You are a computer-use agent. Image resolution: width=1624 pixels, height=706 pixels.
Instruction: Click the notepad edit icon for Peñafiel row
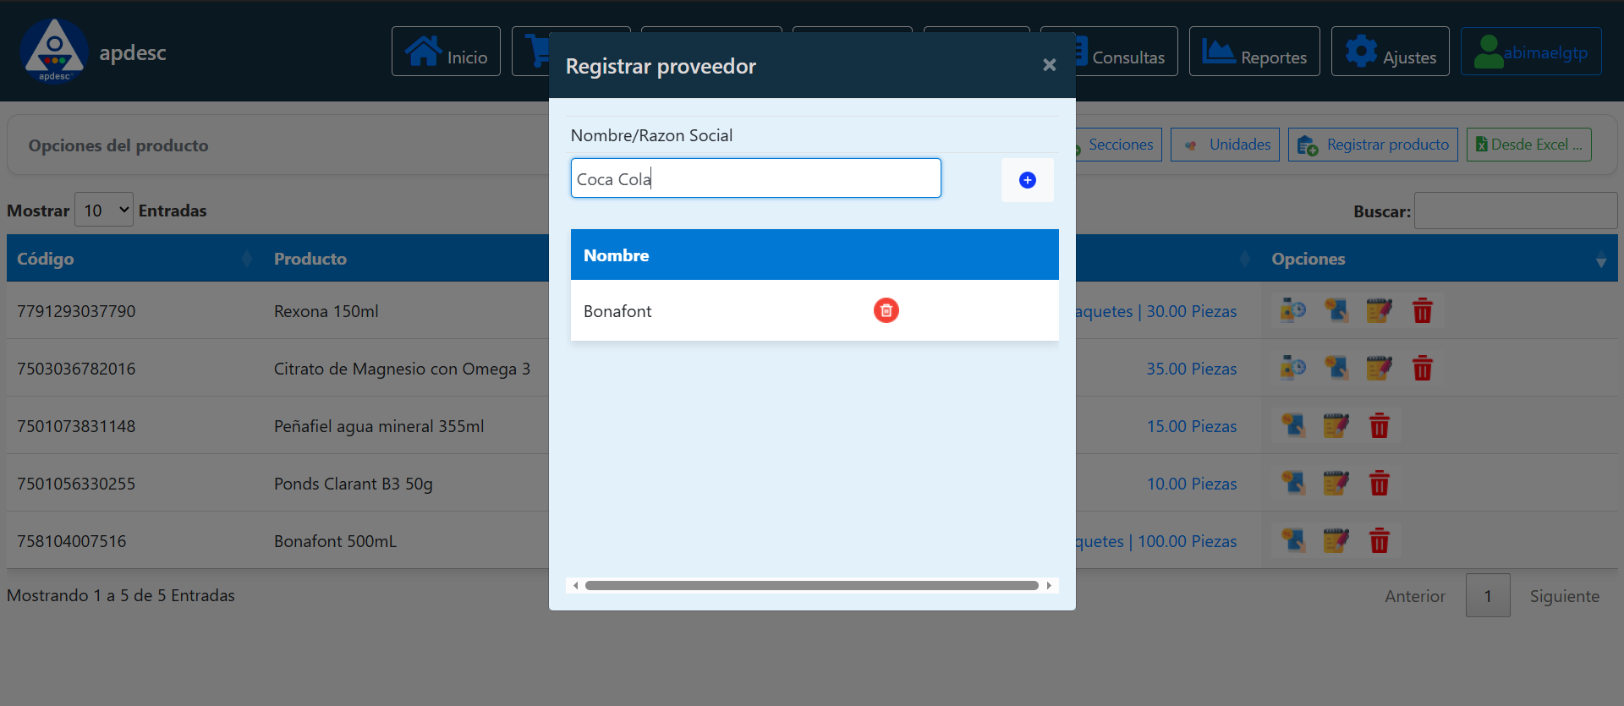coord(1336,426)
